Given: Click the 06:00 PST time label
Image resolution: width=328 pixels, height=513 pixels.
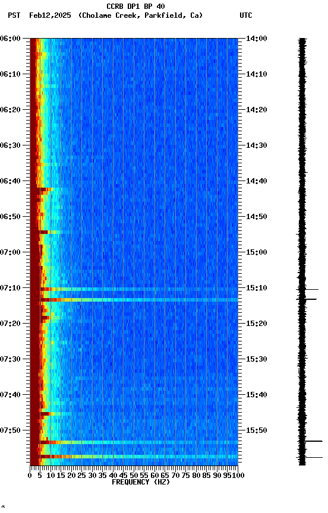Looking at the screenshot, I should click(x=10, y=39).
